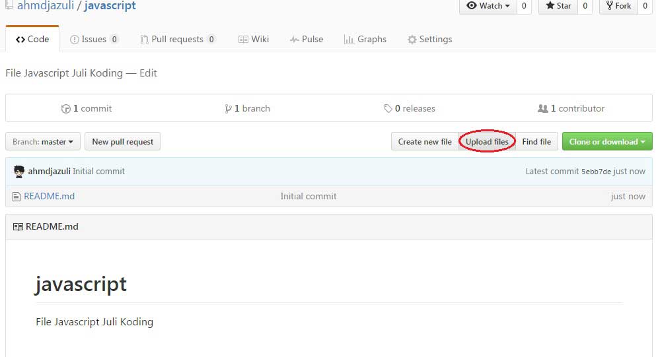Open the Graphs tab
656x357 pixels.
(x=365, y=40)
